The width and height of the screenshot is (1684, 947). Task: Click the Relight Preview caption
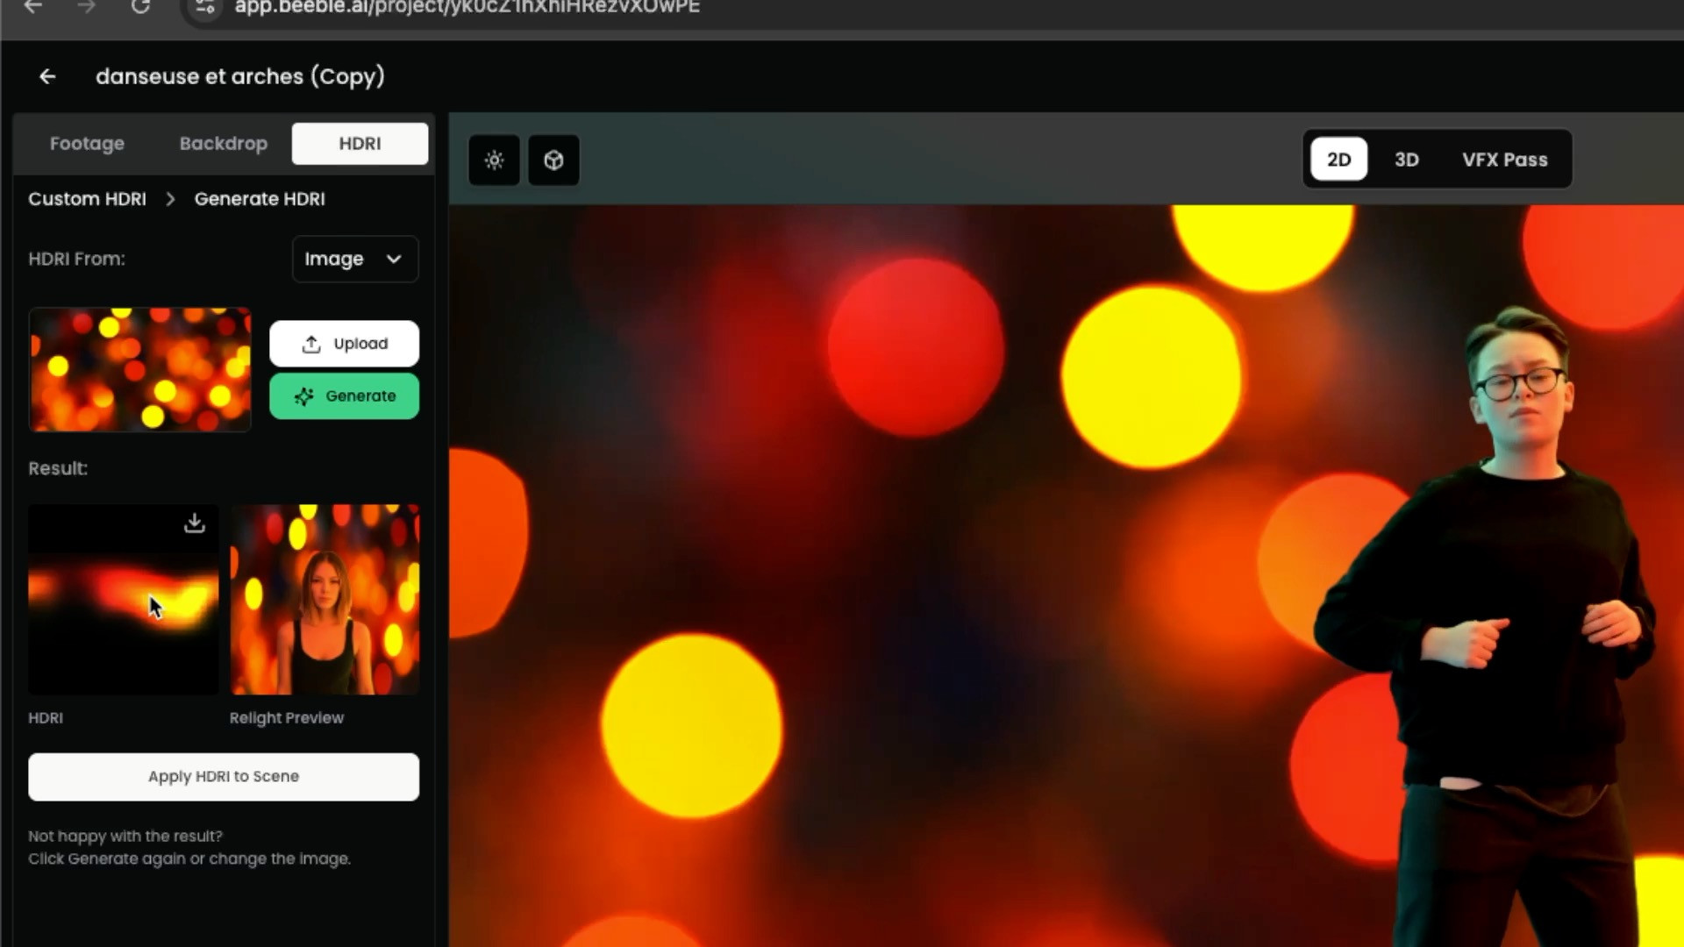pyautogui.click(x=287, y=718)
